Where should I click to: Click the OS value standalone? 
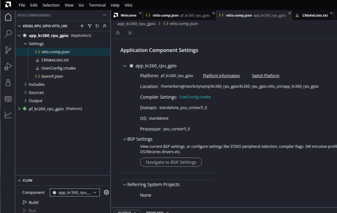(159, 118)
